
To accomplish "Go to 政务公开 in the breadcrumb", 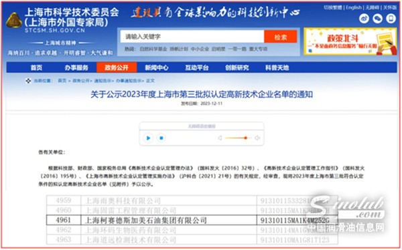I will tap(81, 81).
